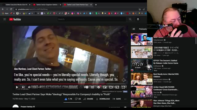Click the search magnifier button
The width and height of the screenshot is (197, 110).
coord(130,19)
